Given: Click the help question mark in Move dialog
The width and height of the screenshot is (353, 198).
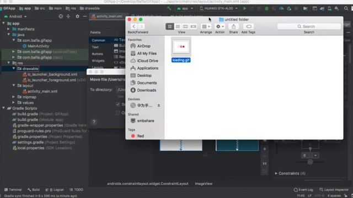Looking at the screenshot, I should [94, 122].
